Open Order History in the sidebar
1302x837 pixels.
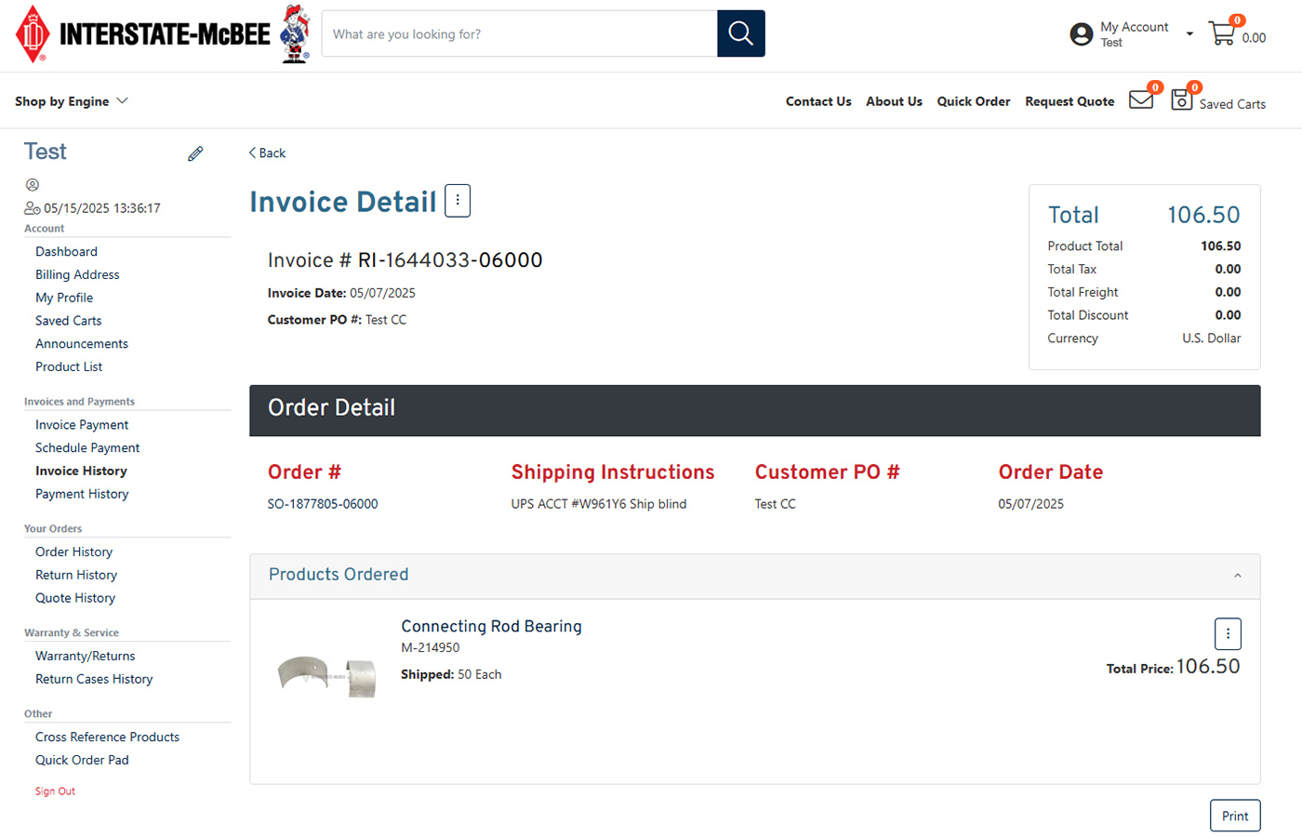click(x=73, y=551)
